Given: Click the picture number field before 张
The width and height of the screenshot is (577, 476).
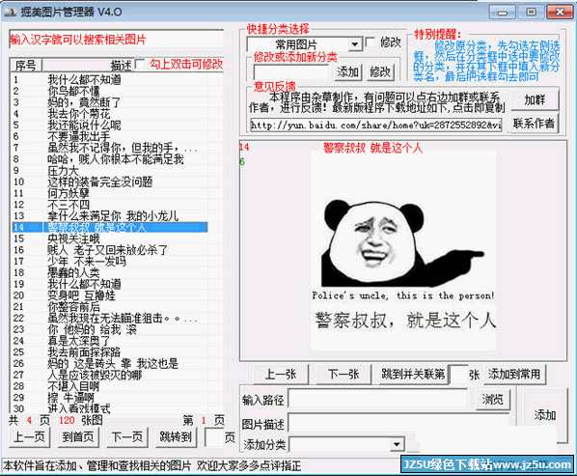Looking at the screenshot, I should [x=459, y=375].
